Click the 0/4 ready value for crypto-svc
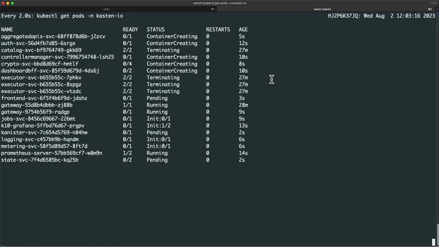This screenshot has height=247, width=439. (127, 64)
